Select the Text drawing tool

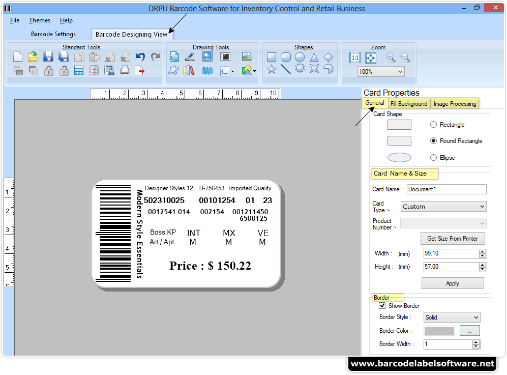click(174, 57)
